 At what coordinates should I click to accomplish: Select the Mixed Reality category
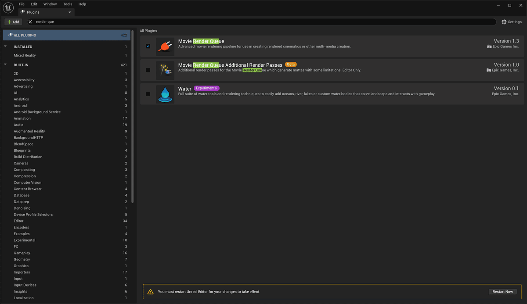[67, 55]
